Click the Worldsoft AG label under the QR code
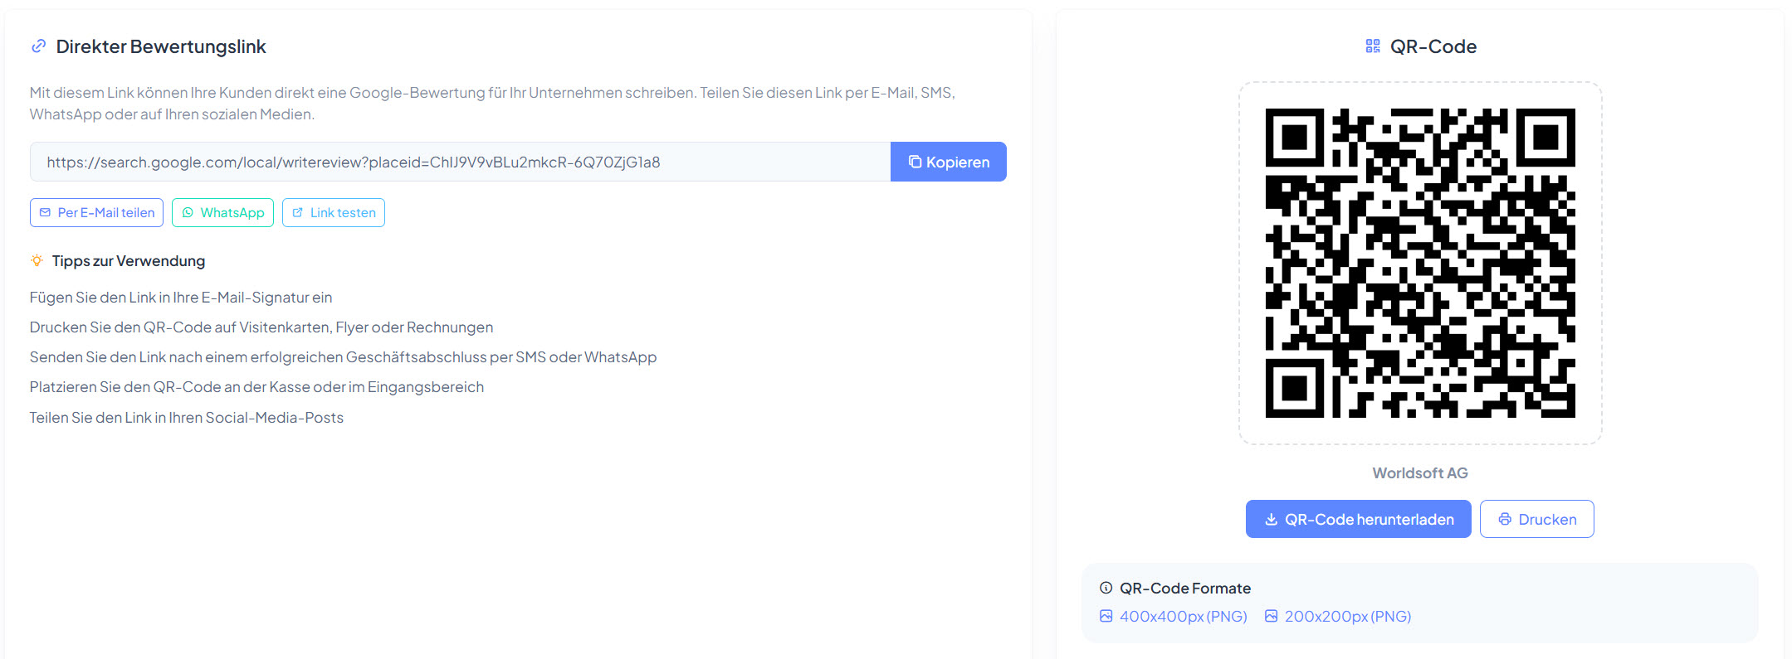The image size is (1792, 659). pyautogui.click(x=1419, y=473)
